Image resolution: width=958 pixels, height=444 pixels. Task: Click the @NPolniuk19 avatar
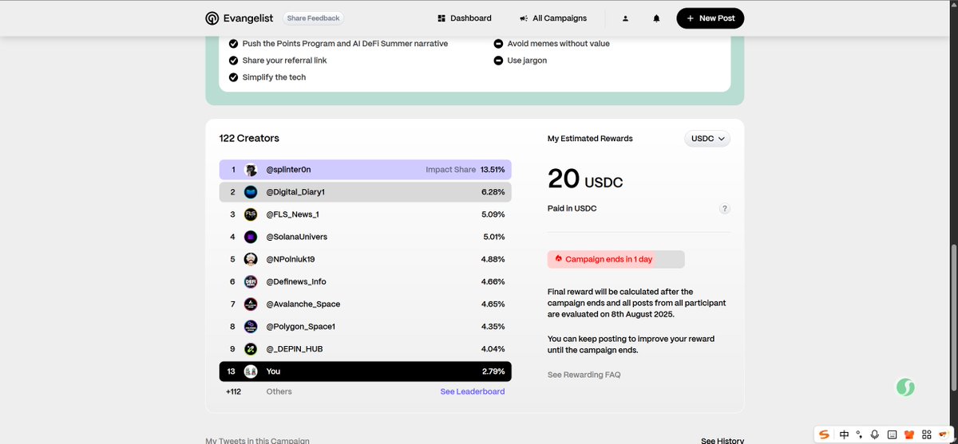click(251, 259)
